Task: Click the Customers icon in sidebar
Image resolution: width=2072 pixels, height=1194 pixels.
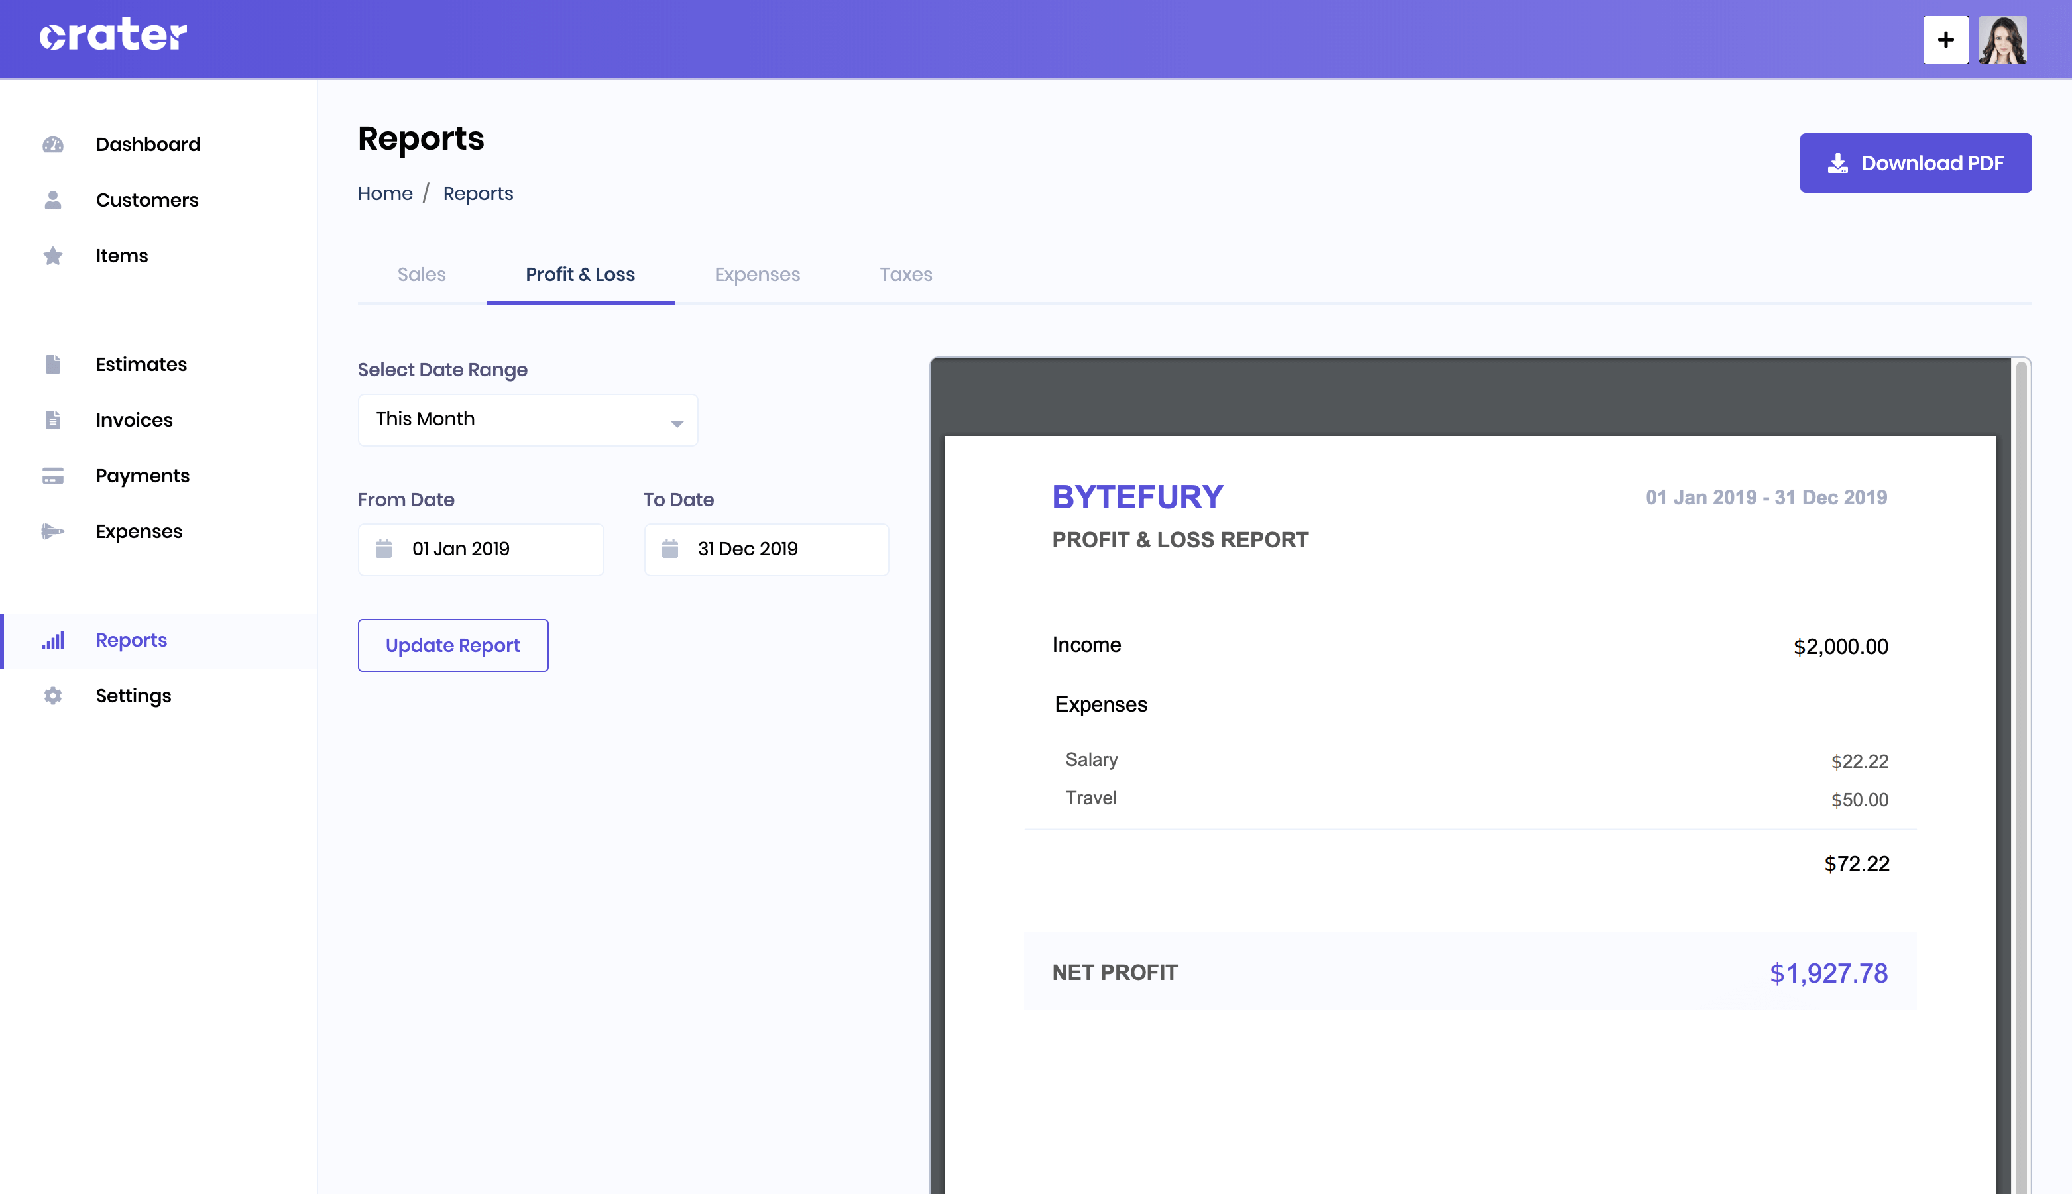Action: 52,201
